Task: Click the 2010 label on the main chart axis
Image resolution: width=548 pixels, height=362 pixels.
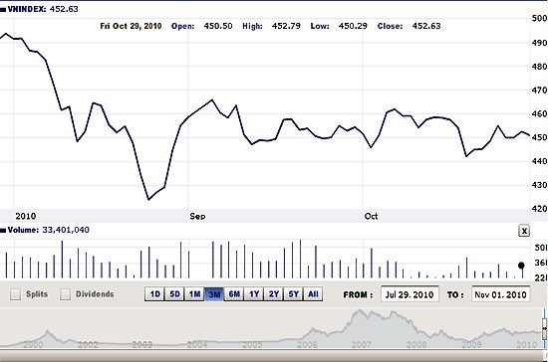Action: (26, 216)
